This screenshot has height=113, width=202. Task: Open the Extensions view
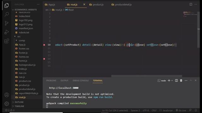pyautogui.click(x=7, y=41)
